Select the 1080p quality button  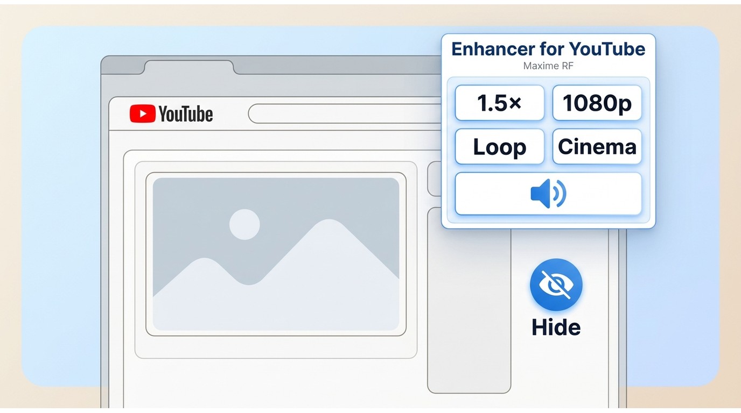(597, 103)
